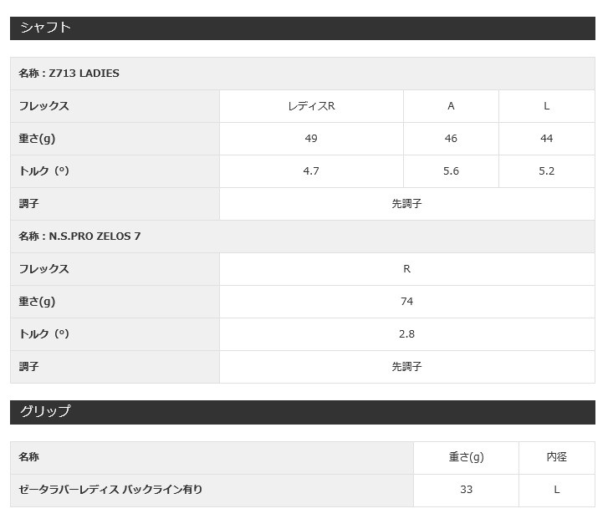This screenshot has width=613, height=529.
Task: Click the 5.6 torque cell
Action: (x=451, y=171)
